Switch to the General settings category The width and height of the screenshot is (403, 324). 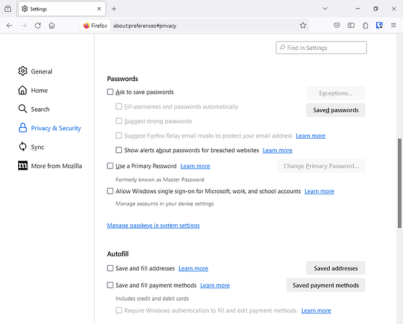coord(41,71)
